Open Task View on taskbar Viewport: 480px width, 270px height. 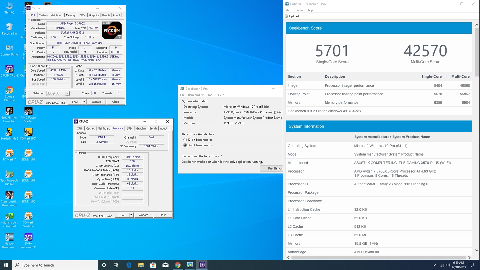click(x=116, y=265)
